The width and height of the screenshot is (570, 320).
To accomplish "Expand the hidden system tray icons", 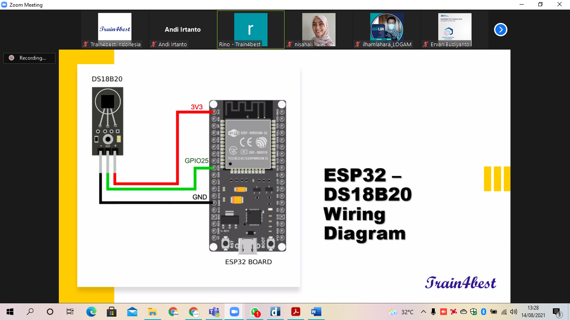I will (424, 312).
